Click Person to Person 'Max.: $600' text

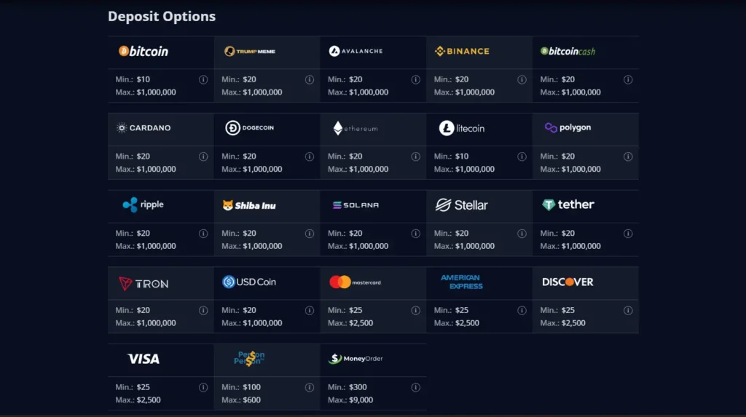point(241,400)
